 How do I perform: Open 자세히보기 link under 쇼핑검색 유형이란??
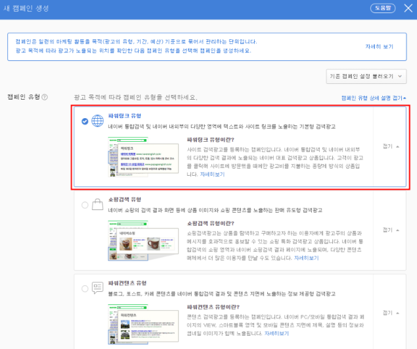click(x=307, y=258)
